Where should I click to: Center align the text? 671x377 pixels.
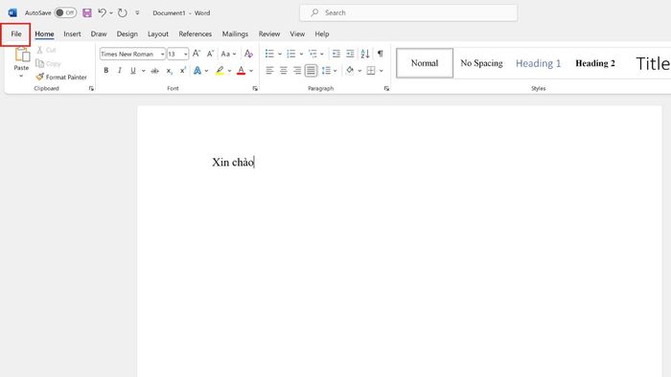coord(284,71)
